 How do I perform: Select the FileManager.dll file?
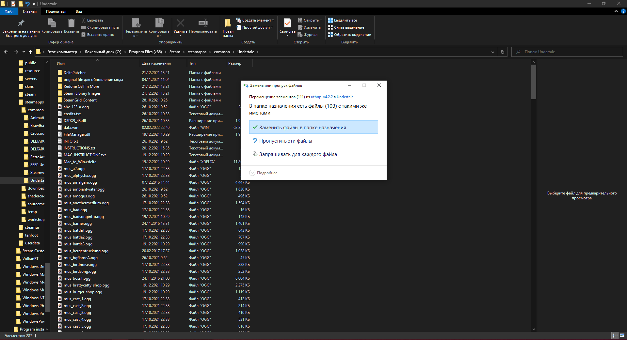coord(77,134)
